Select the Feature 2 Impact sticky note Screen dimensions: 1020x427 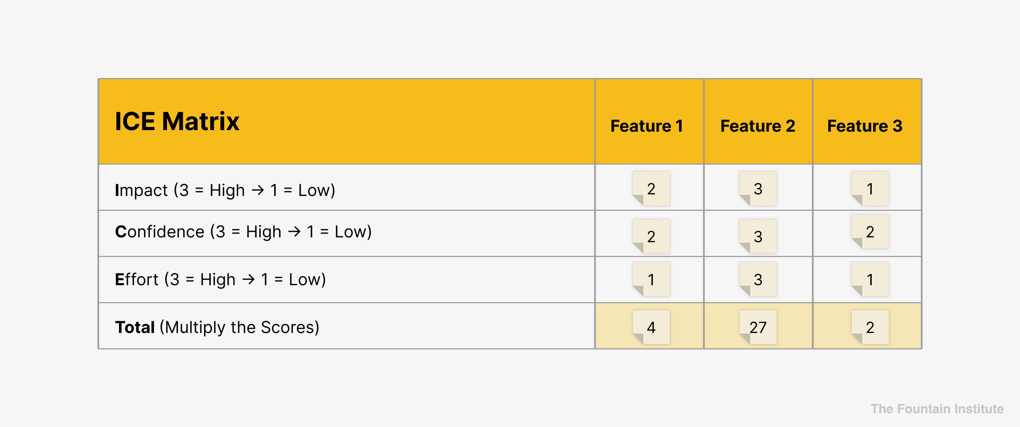(x=758, y=189)
